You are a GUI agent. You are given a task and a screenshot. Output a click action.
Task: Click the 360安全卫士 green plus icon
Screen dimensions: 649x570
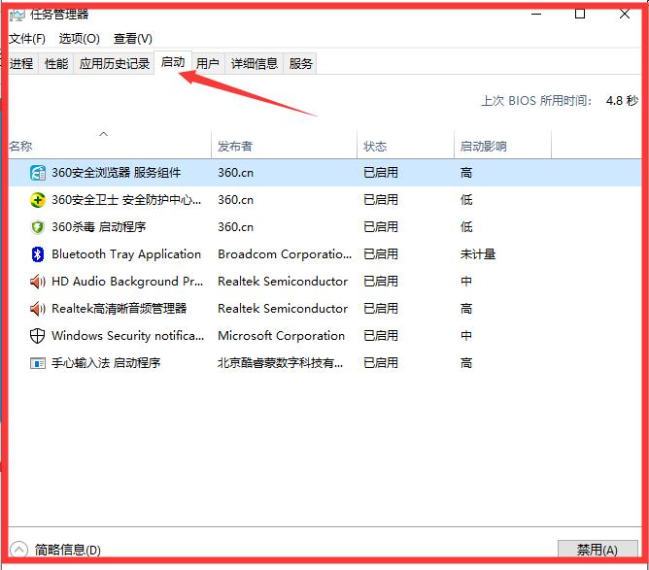(38, 200)
